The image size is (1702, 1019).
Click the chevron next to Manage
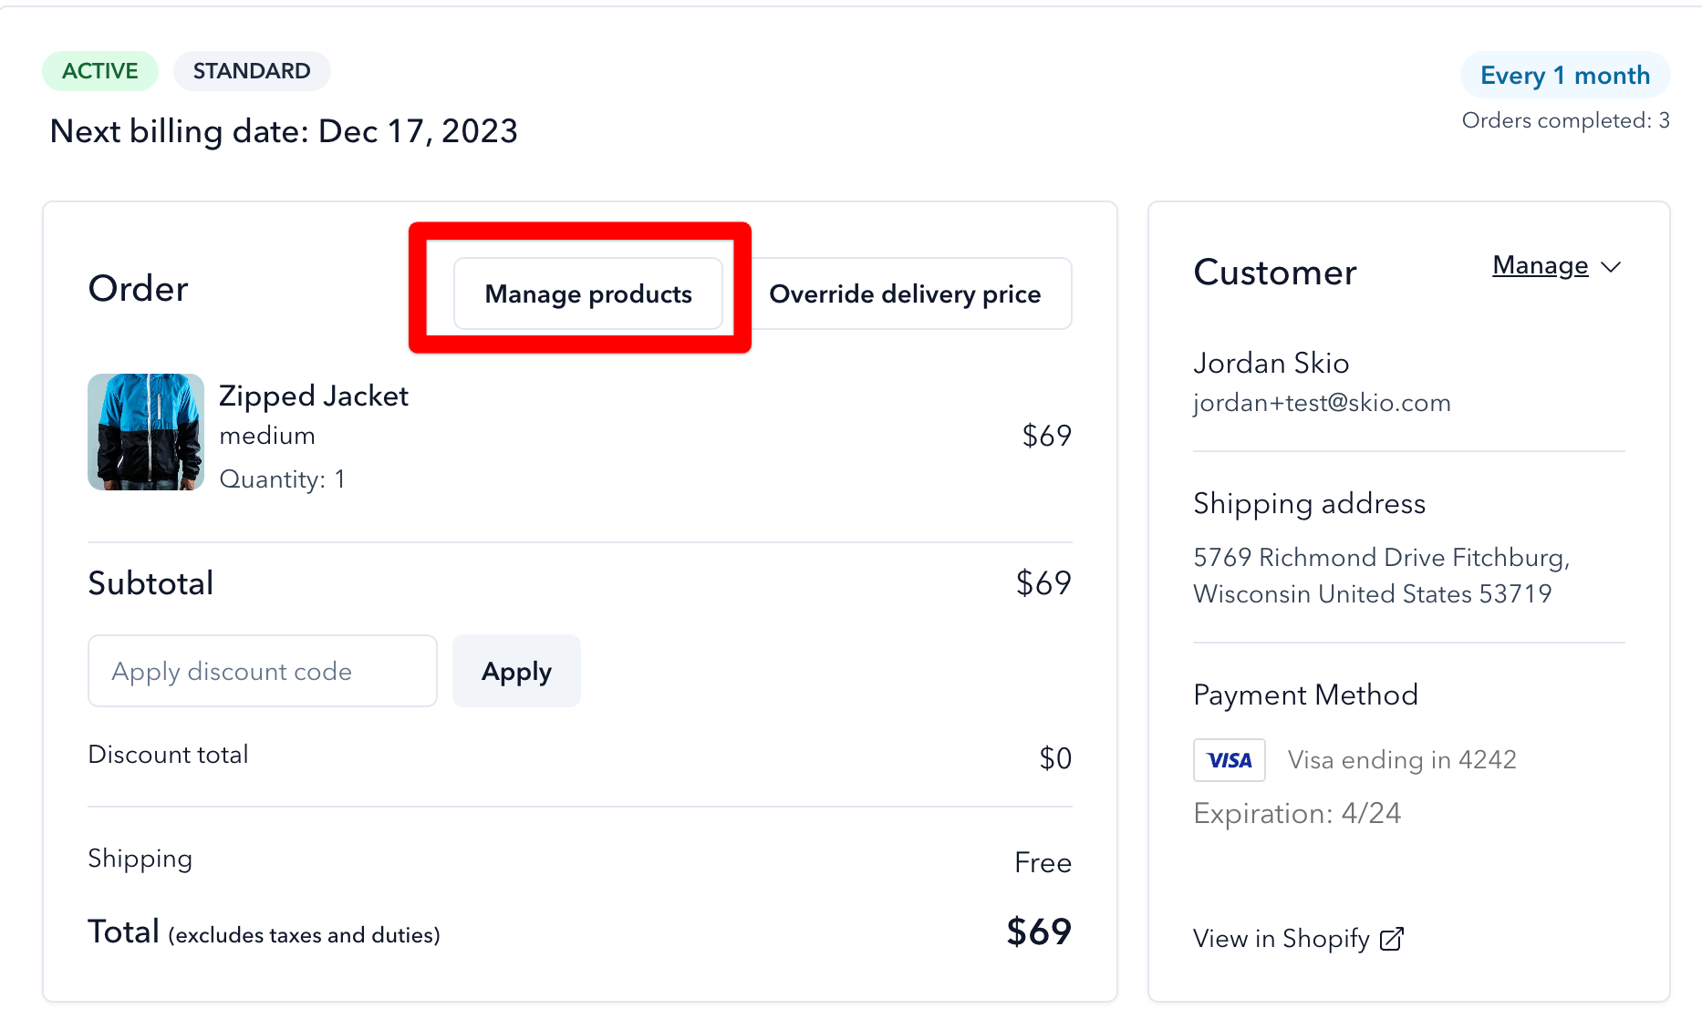click(1611, 267)
